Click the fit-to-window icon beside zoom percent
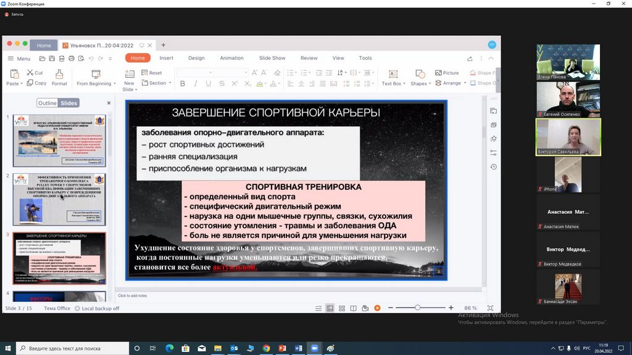The height and width of the screenshot is (355, 632). 490,308
